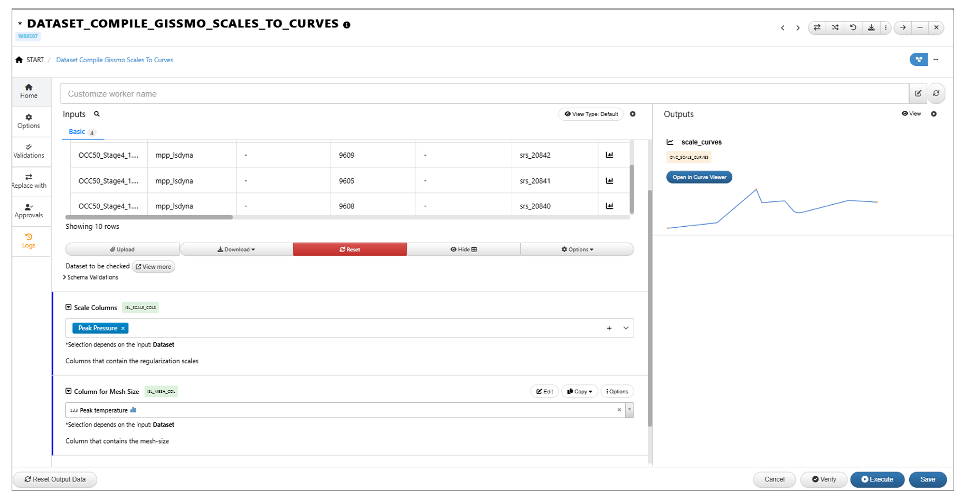Click the Replace with sidebar icon

pos(29,181)
